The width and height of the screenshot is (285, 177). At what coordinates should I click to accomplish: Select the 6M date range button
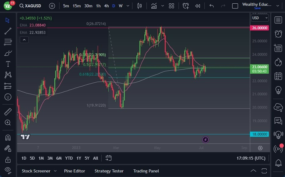[59, 158]
